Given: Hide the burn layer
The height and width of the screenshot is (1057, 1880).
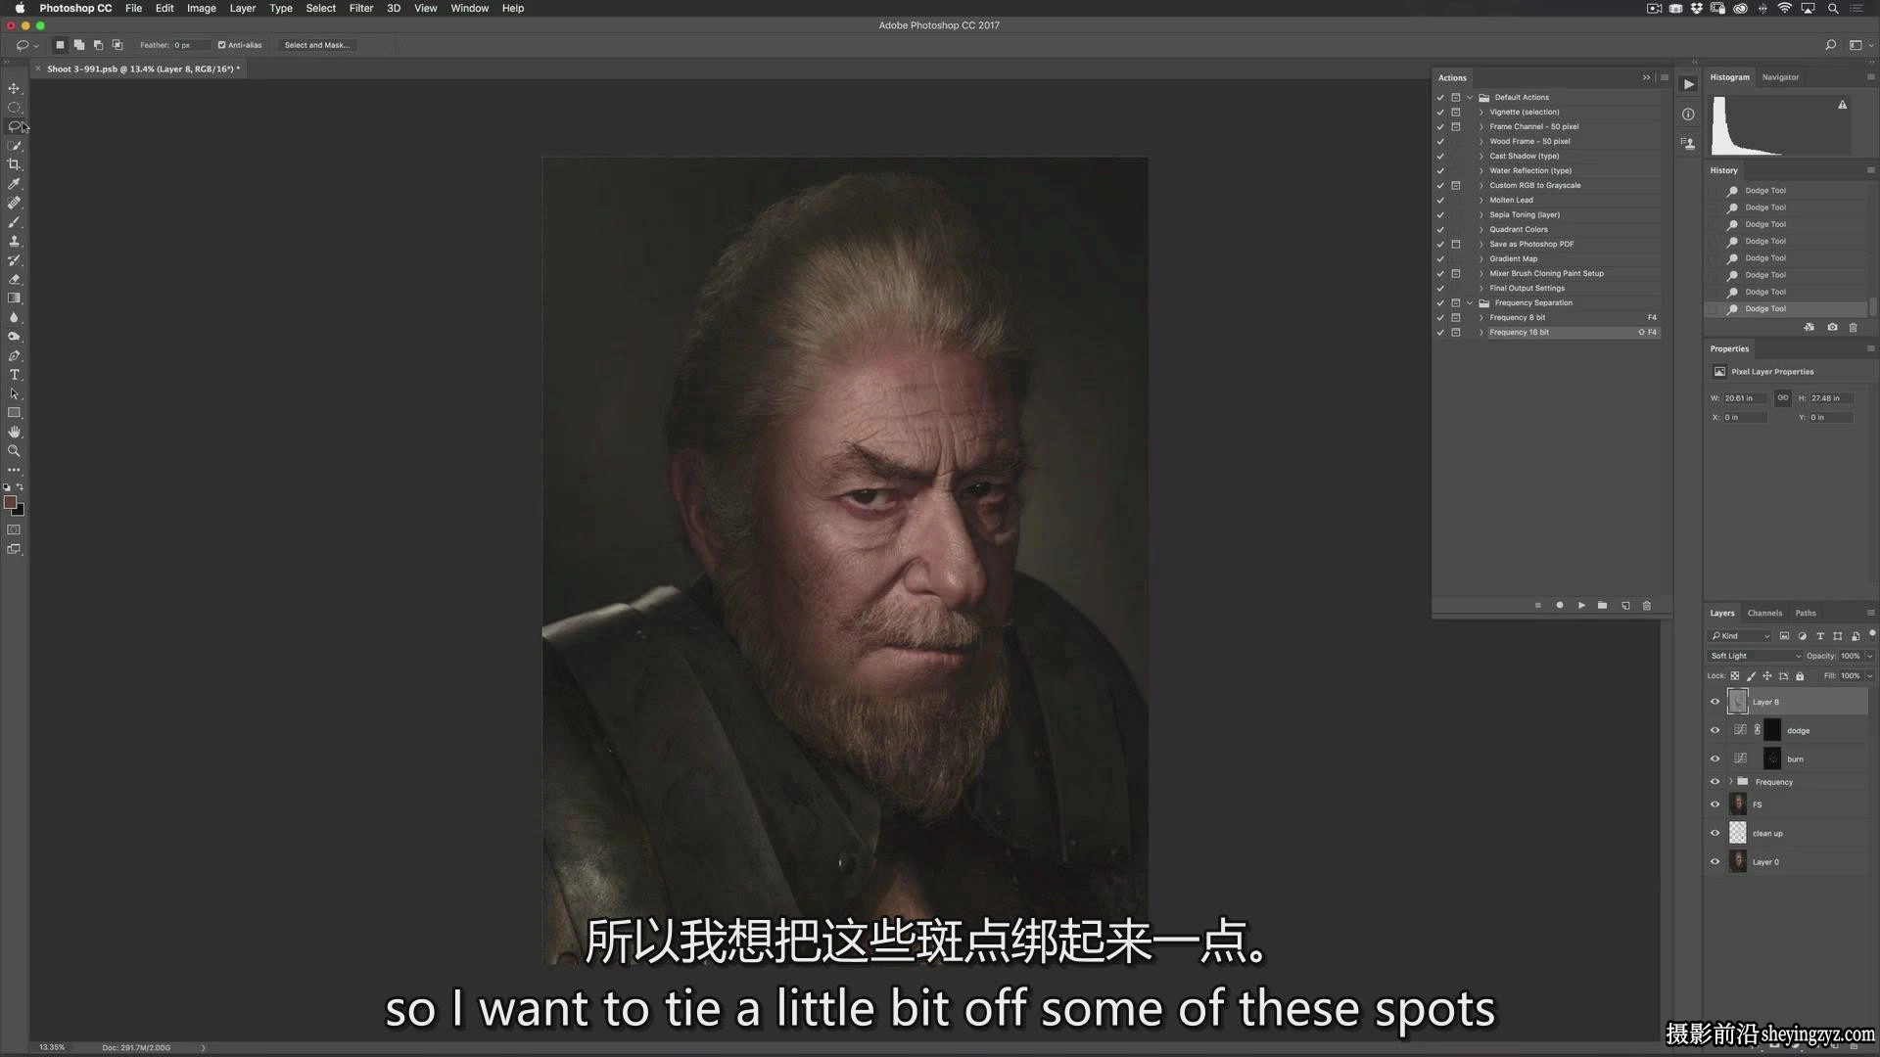Looking at the screenshot, I should pyautogui.click(x=1715, y=758).
